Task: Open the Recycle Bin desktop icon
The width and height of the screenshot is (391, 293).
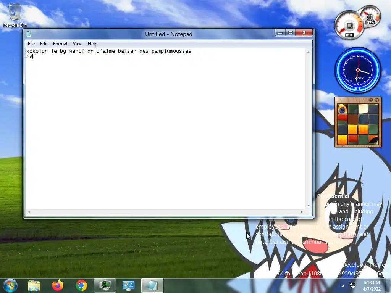Action: click(15, 15)
